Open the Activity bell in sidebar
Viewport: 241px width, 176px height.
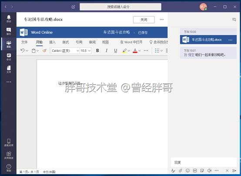point(9,19)
